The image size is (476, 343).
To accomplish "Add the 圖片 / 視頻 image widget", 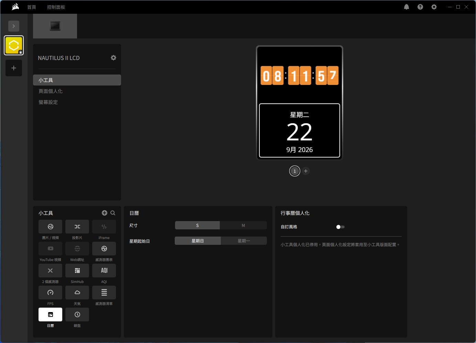I will 50,227.
